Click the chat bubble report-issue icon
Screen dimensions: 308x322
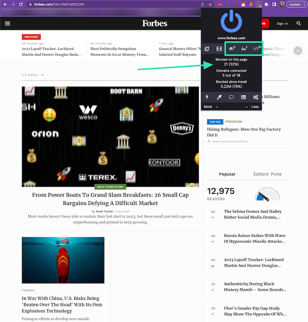click(231, 97)
